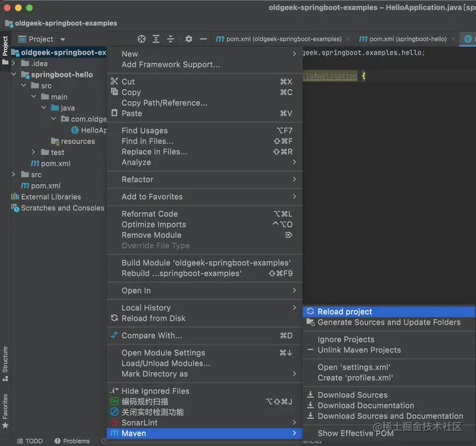Choose Paste from context menu
The width and height of the screenshot is (476, 446).
tap(204, 113)
